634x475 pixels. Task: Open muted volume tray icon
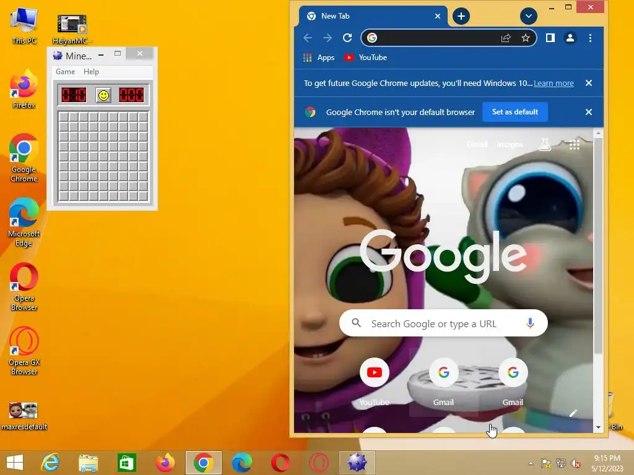pyautogui.click(x=576, y=463)
